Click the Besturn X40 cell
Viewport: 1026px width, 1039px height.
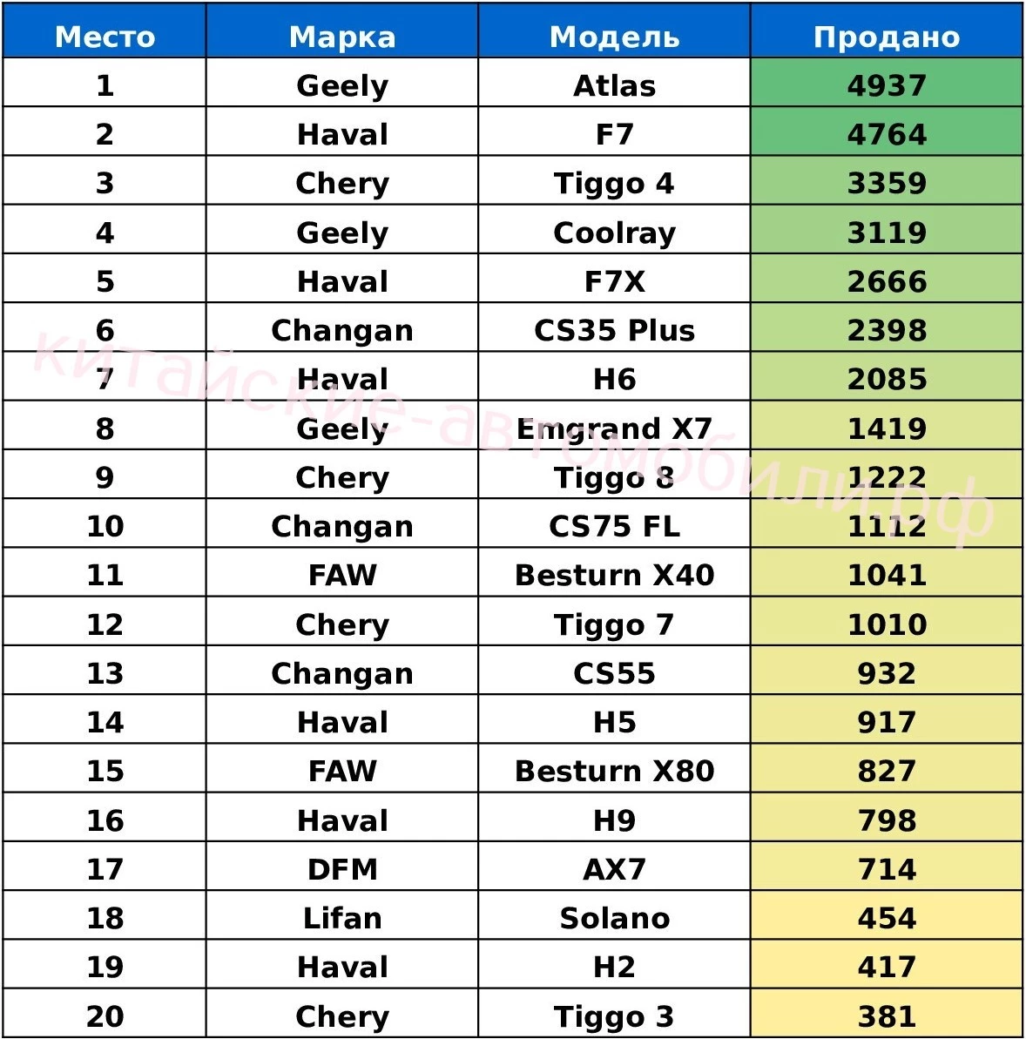click(x=614, y=575)
